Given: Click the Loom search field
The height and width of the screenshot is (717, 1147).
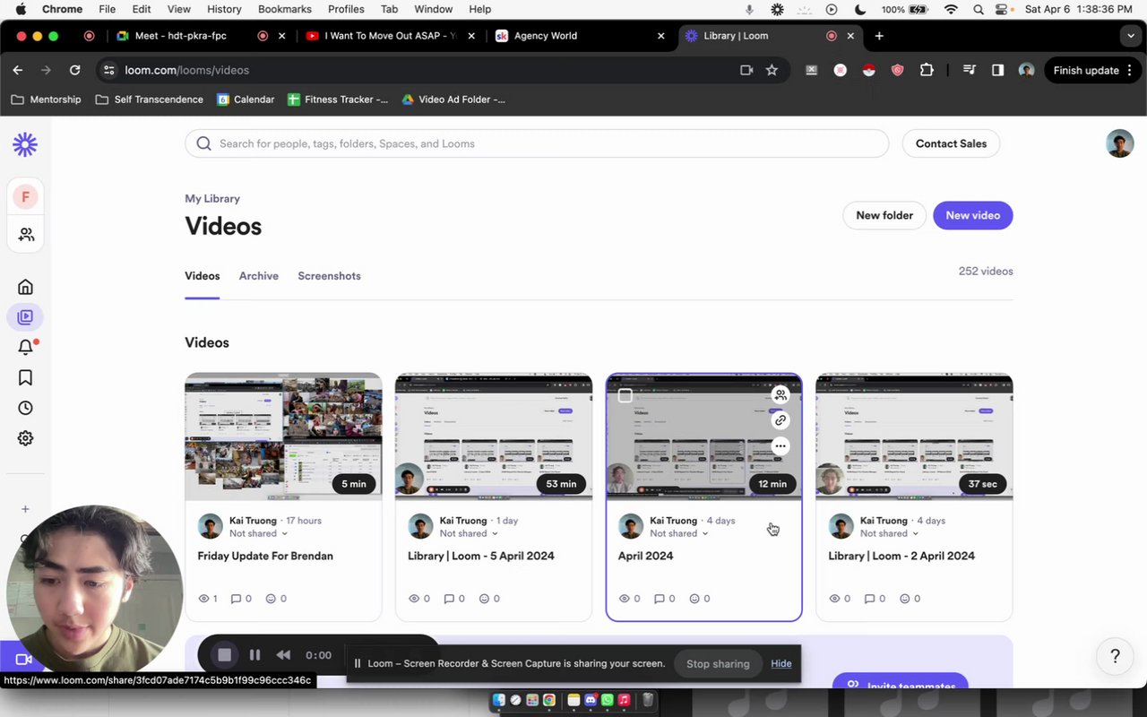Looking at the screenshot, I should [537, 143].
